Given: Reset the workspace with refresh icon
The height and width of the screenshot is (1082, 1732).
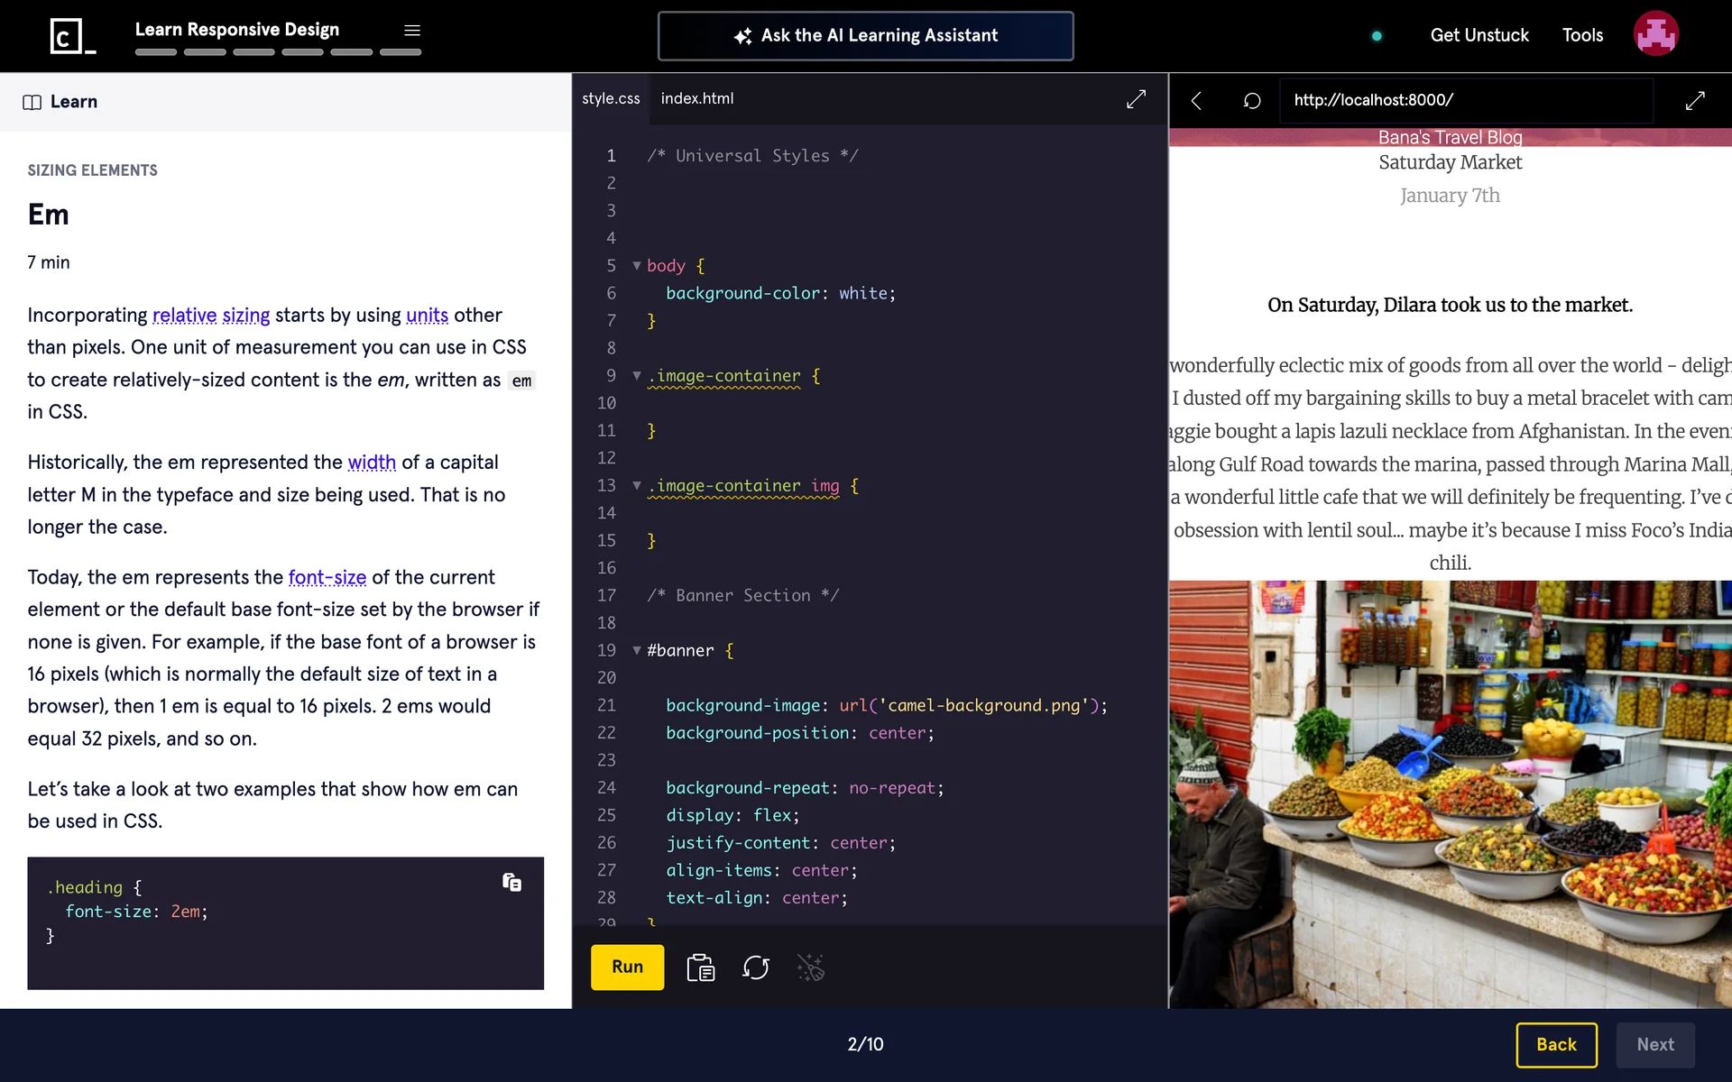Looking at the screenshot, I should click(755, 967).
